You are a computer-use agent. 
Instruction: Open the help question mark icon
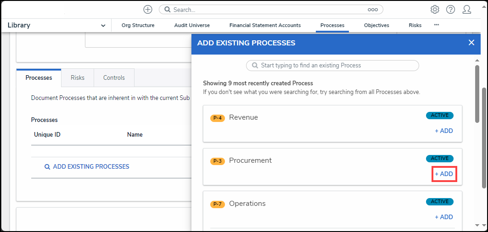[450, 10]
